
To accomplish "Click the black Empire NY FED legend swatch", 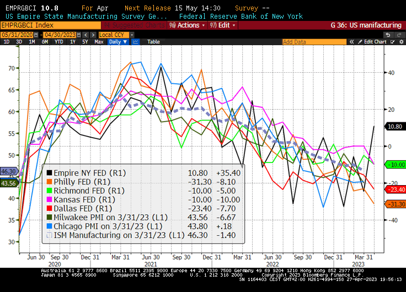I will click(49, 173).
